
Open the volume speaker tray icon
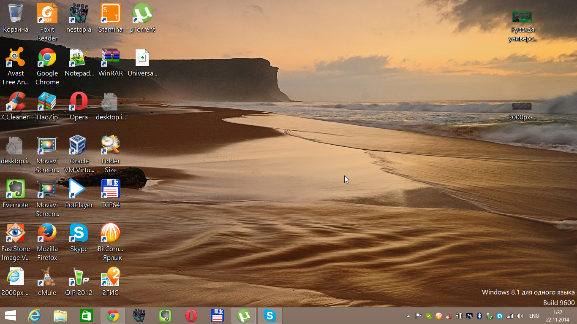[520, 316]
